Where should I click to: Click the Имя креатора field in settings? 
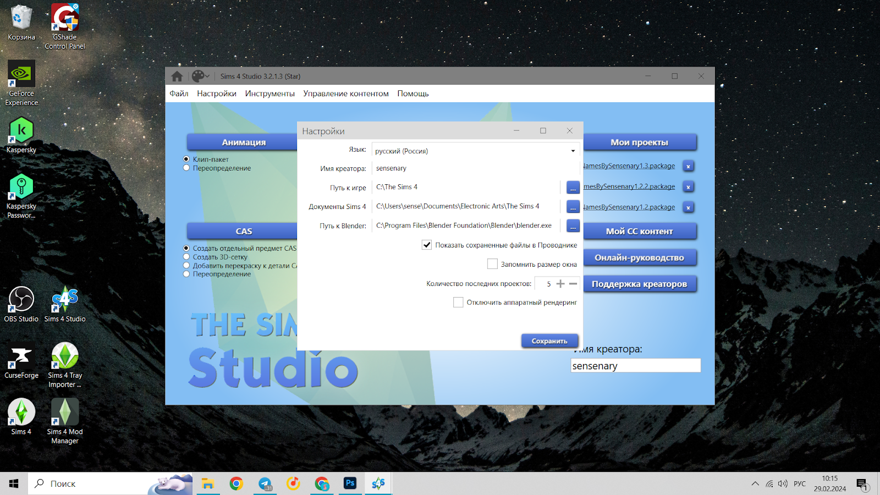476,168
